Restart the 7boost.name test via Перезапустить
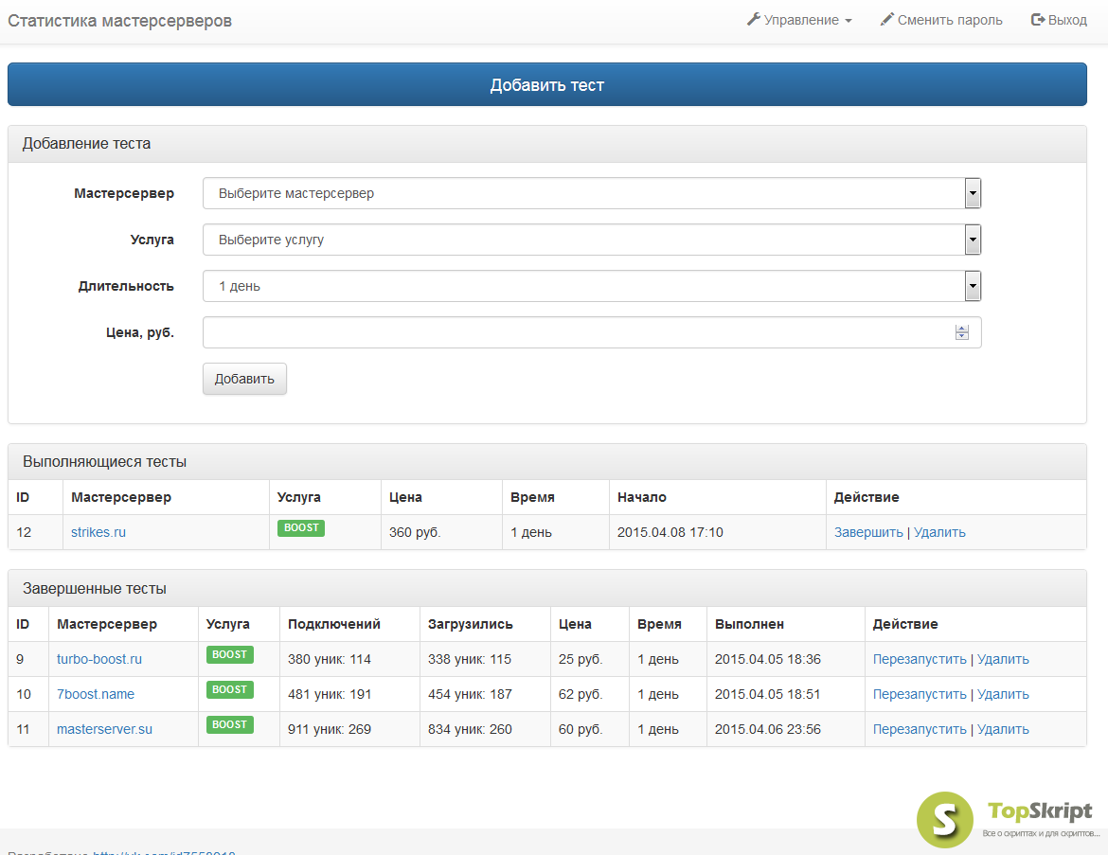This screenshot has width=1108, height=855. tap(920, 695)
